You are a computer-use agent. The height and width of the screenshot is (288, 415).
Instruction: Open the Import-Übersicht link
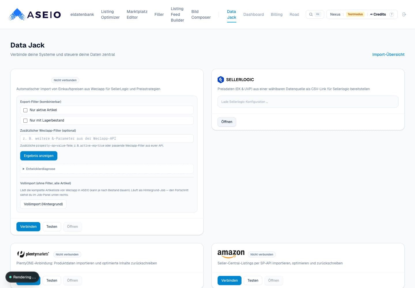(388, 54)
